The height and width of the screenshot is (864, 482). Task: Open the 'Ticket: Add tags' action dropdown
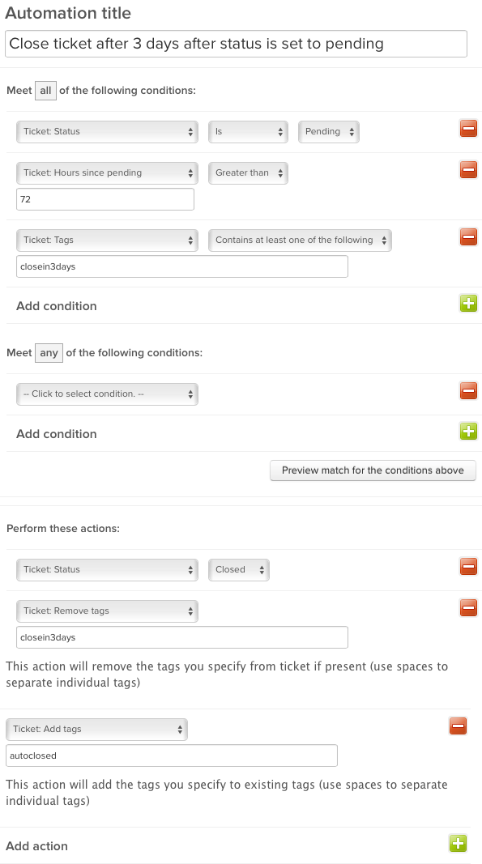(x=96, y=729)
